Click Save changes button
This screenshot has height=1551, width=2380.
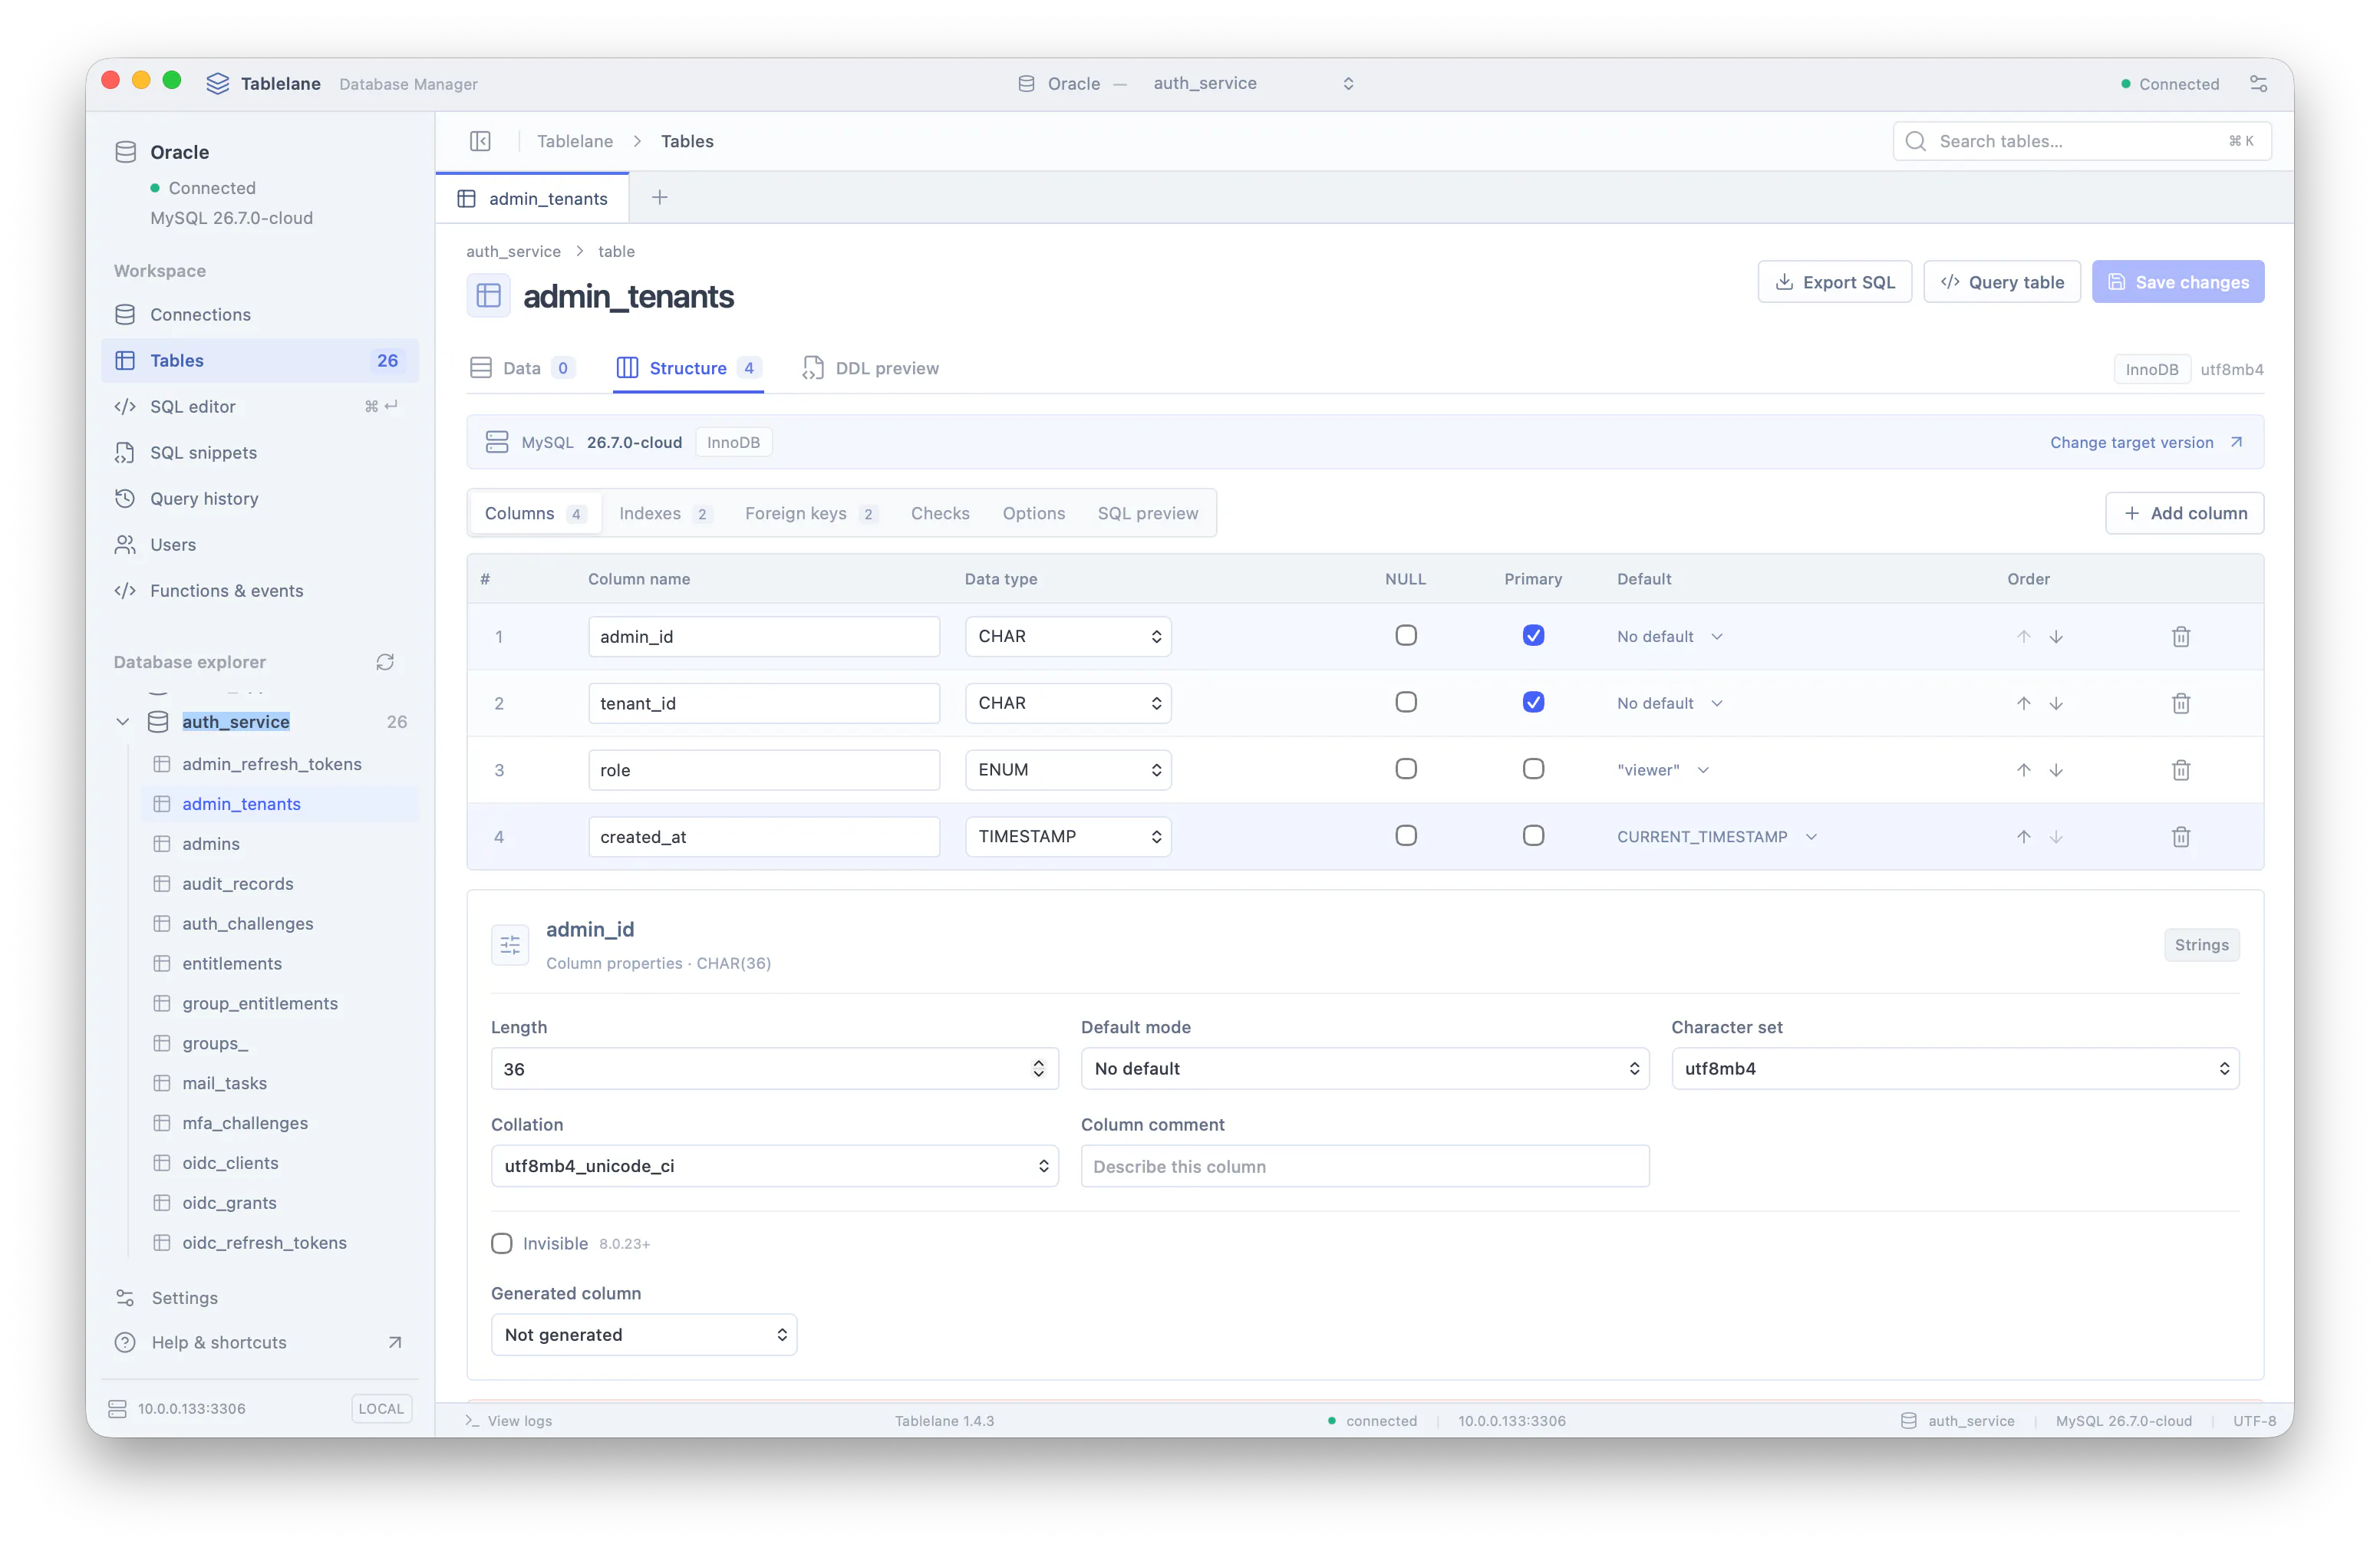pyautogui.click(x=2178, y=282)
